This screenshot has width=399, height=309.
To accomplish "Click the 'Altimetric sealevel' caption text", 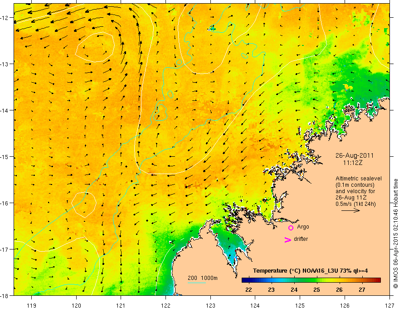I will [x=359, y=179].
